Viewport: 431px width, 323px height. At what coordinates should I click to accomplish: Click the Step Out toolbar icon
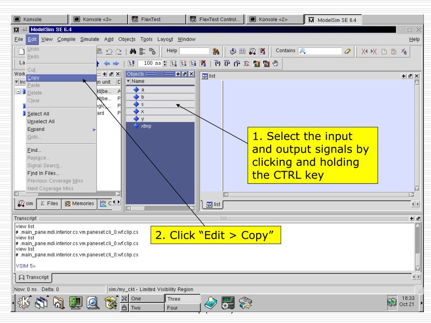coord(237,64)
